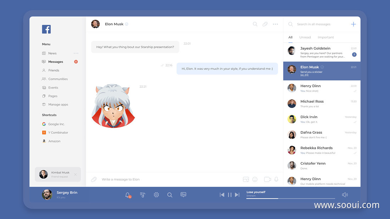Pause the playing song

230,195
